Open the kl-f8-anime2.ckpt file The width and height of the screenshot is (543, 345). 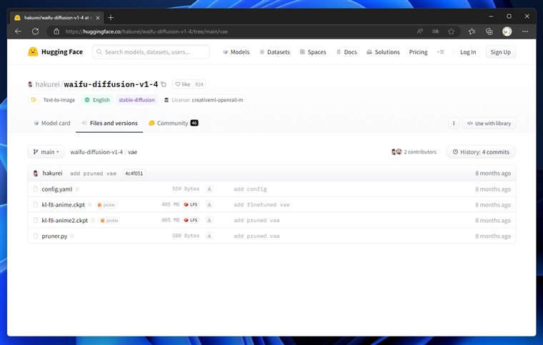click(x=65, y=221)
